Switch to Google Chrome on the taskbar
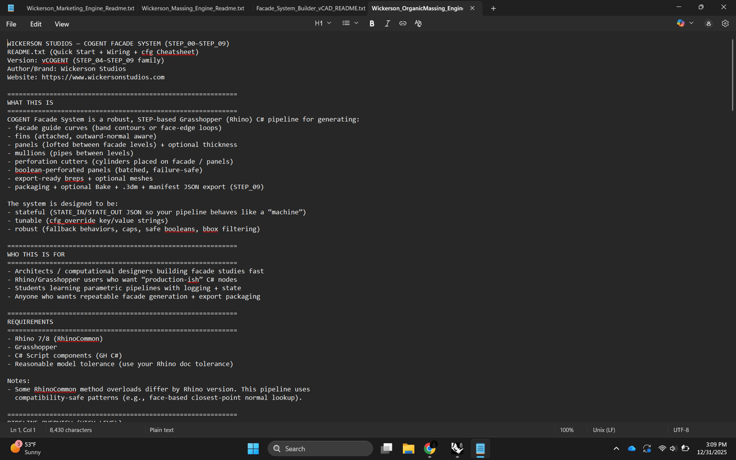The width and height of the screenshot is (736, 460). pos(430,449)
